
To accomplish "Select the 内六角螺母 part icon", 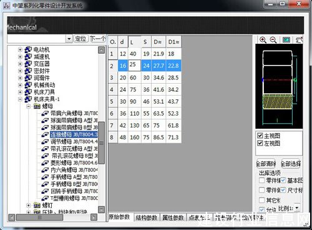I will [45, 170].
